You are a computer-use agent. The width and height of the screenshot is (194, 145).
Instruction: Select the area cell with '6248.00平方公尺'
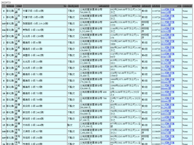click(x=126, y=87)
